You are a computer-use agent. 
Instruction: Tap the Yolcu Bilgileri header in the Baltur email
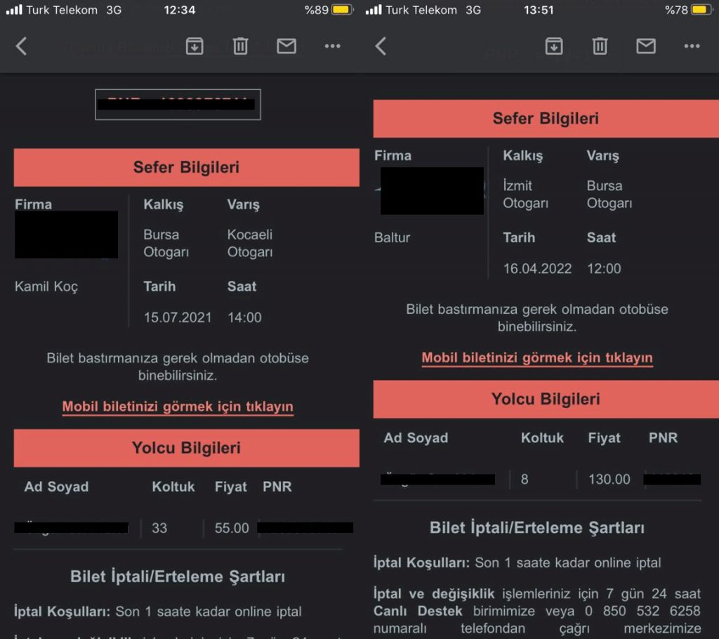(546, 399)
